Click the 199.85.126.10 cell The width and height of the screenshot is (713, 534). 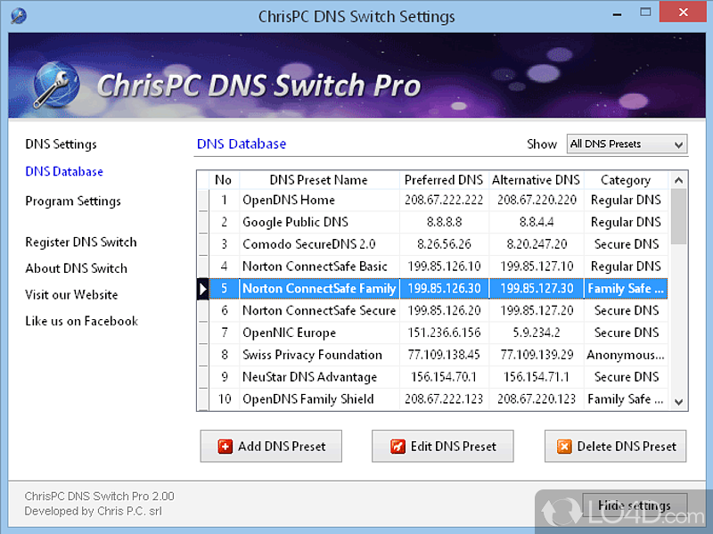[x=444, y=267]
